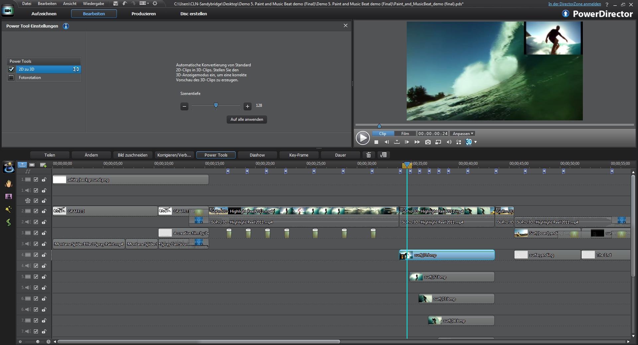The image size is (638, 345).
Task: Open the Anpassen zoom dropdown
Action: 463,134
